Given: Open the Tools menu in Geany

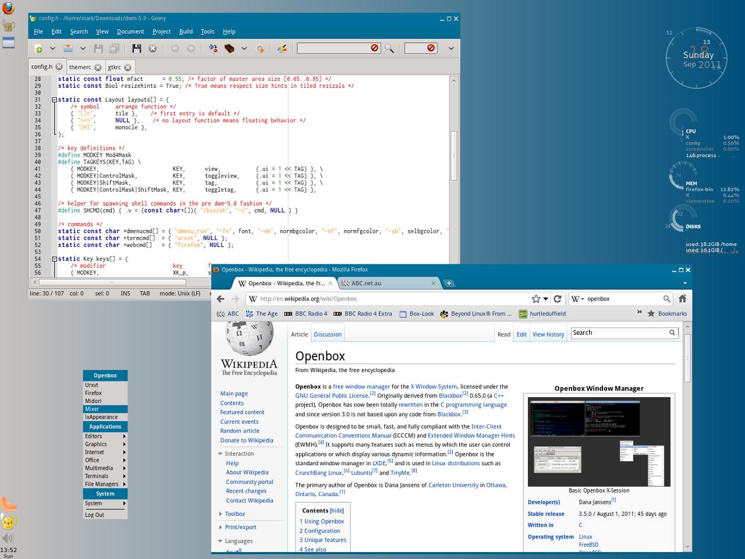Looking at the screenshot, I should (x=207, y=31).
